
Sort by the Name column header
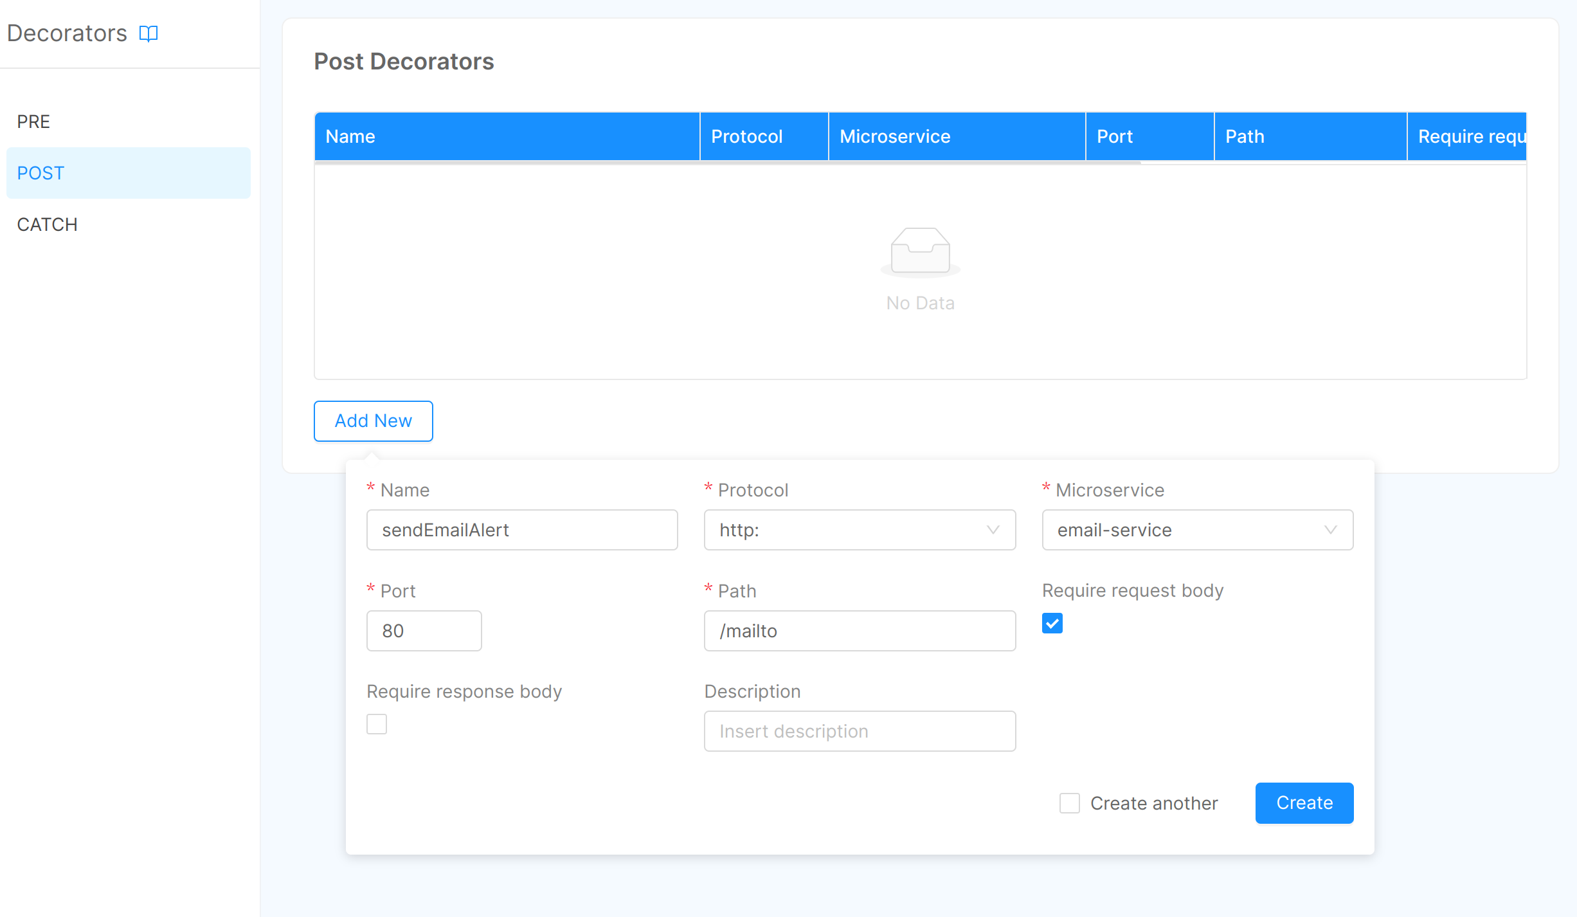(350, 136)
